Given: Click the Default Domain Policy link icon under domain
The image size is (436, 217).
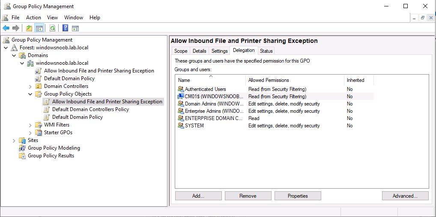Looking at the screenshot, I should 39,78.
